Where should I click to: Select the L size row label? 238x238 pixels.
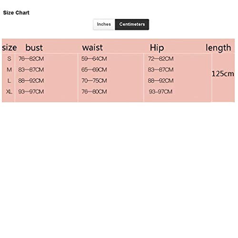9,81
